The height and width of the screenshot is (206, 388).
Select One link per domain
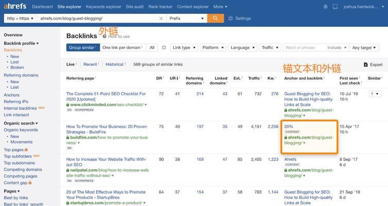coord(123,47)
